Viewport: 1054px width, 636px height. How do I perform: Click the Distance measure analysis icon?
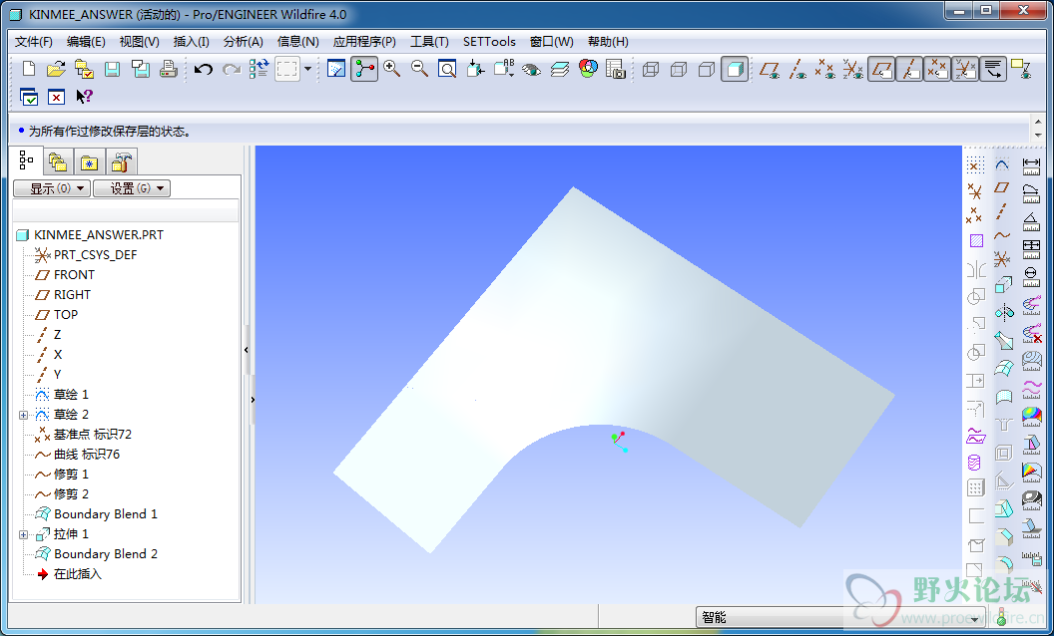pyautogui.click(x=1031, y=165)
